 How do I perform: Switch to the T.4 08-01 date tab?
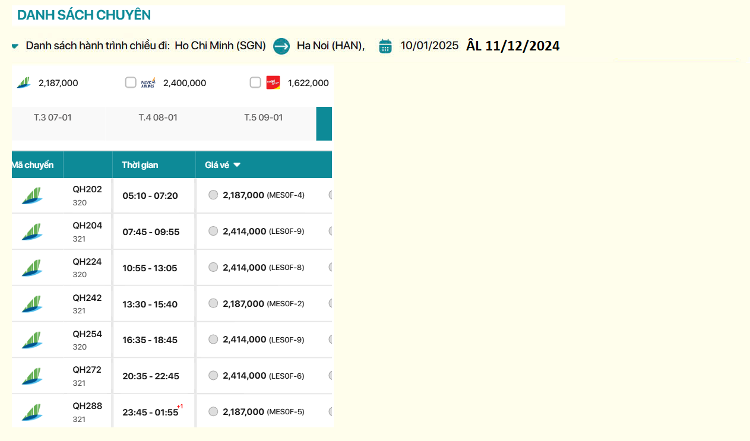pos(158,118)
